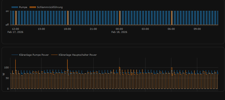Click the 'off' state axis label

click(7, 25)
